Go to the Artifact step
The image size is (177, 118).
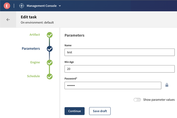[35, 35]
